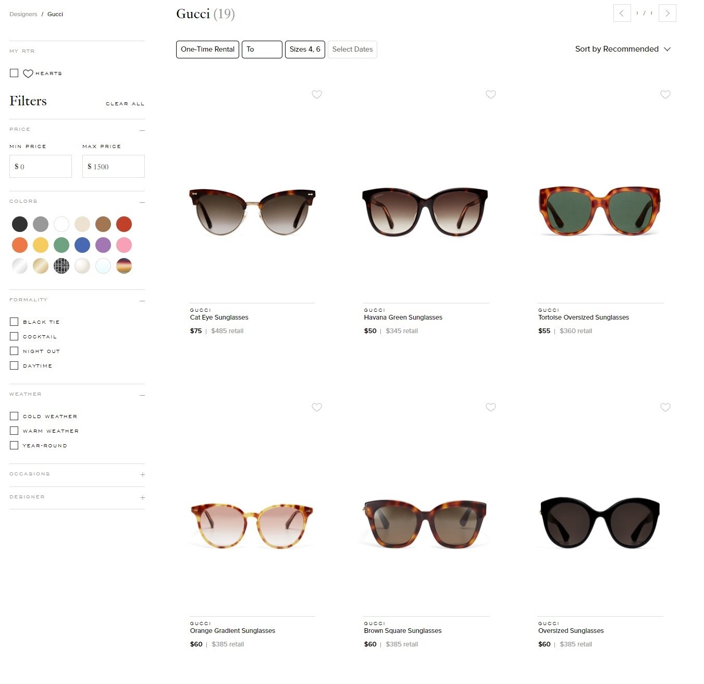704x684 pixels.
Task: Click the Min Price input field
Action: 41,166
